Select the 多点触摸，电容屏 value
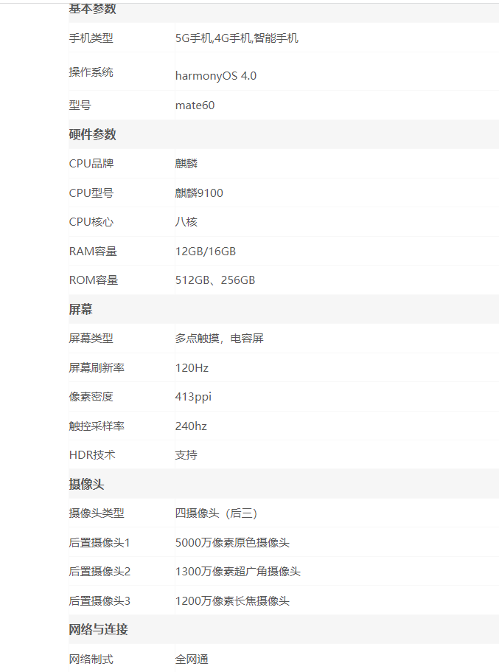The image size is (499, 672). coord(220,338)
